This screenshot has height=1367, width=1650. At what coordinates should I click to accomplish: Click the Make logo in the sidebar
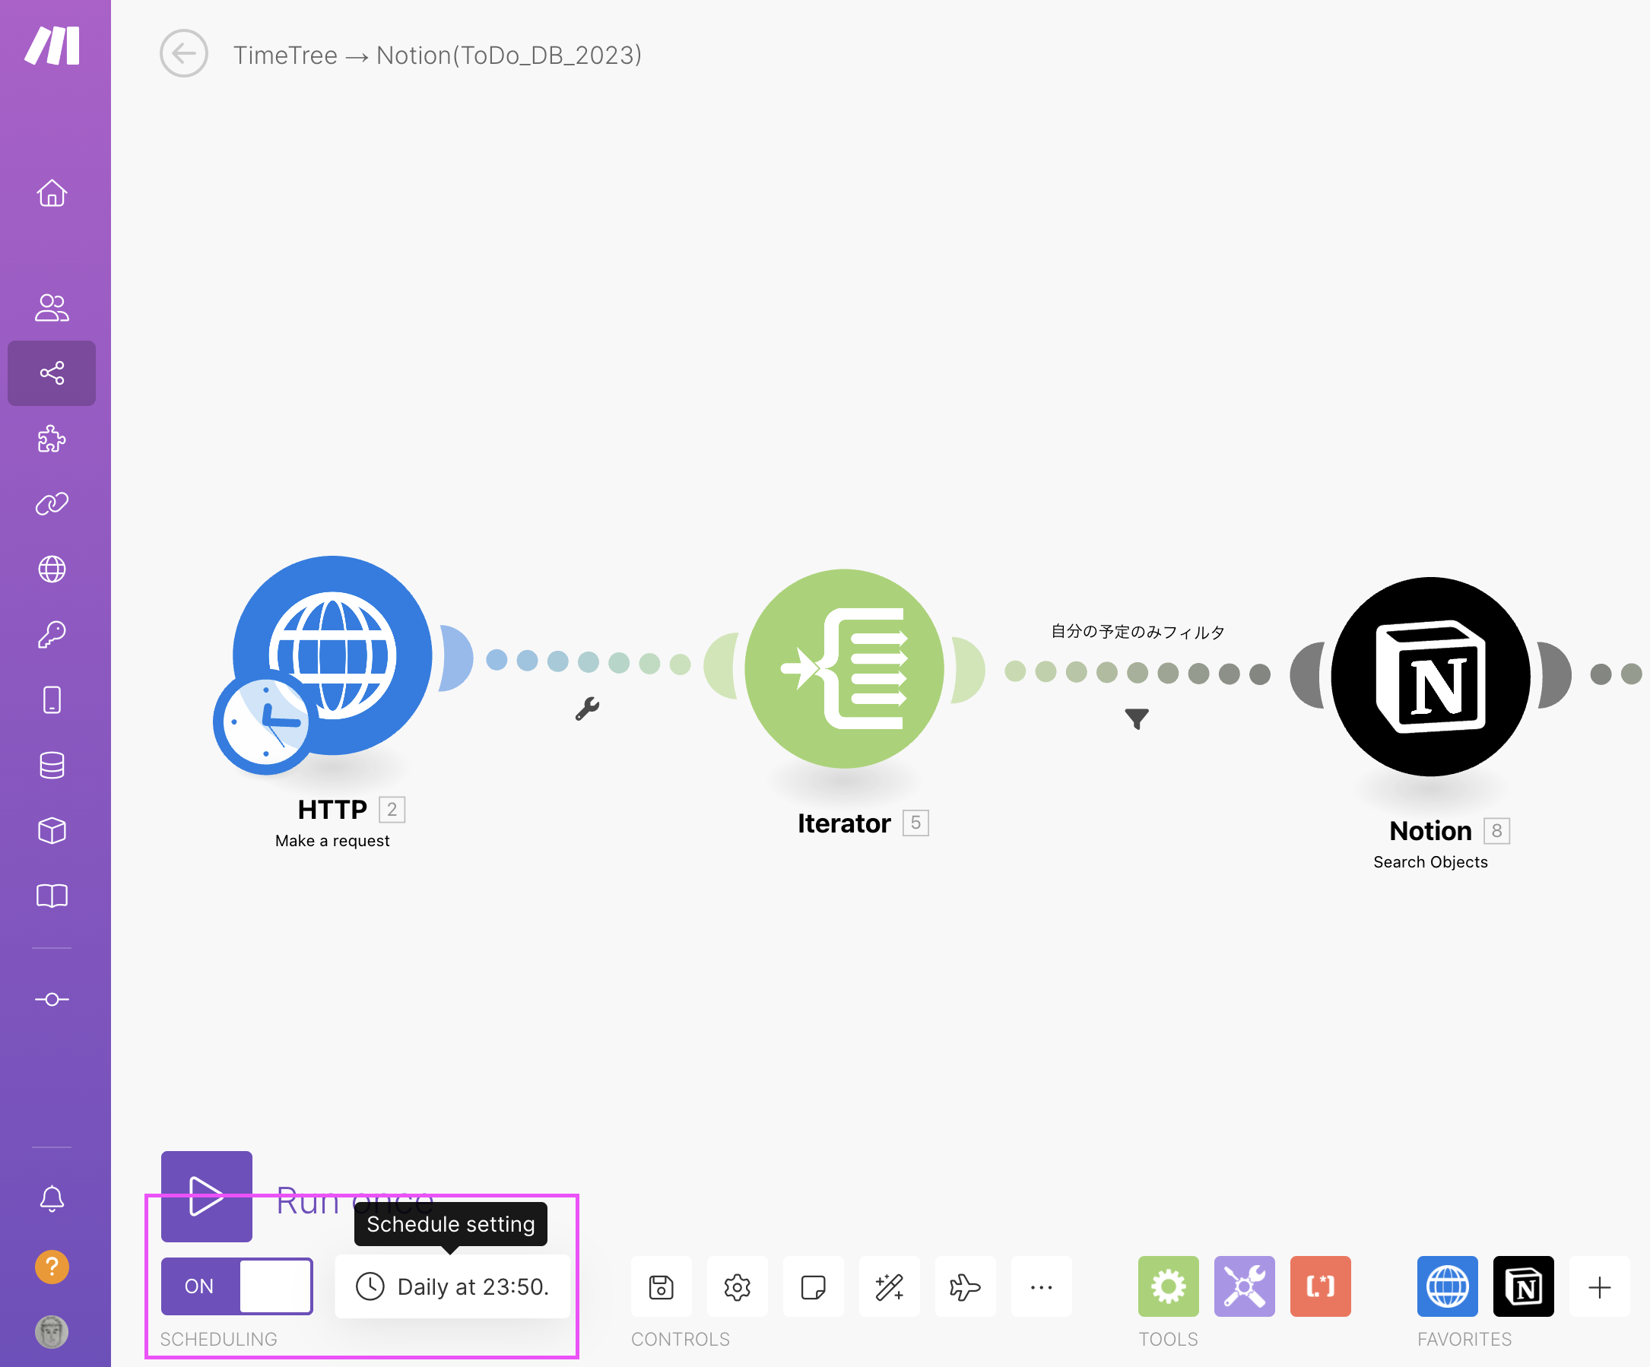point(52,46)
